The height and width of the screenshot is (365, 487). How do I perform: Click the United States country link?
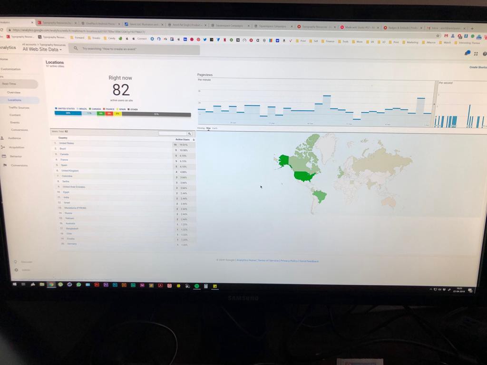[67, 143]
